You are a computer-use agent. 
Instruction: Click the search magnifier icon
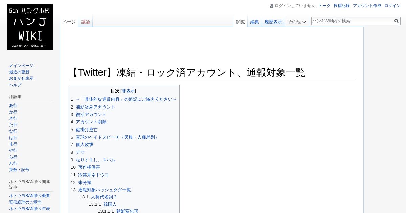pos(397,21)
